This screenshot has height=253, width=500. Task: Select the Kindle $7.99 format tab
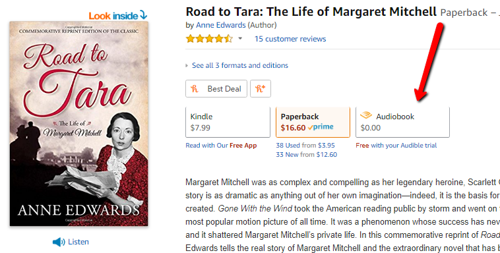(228, 122)
